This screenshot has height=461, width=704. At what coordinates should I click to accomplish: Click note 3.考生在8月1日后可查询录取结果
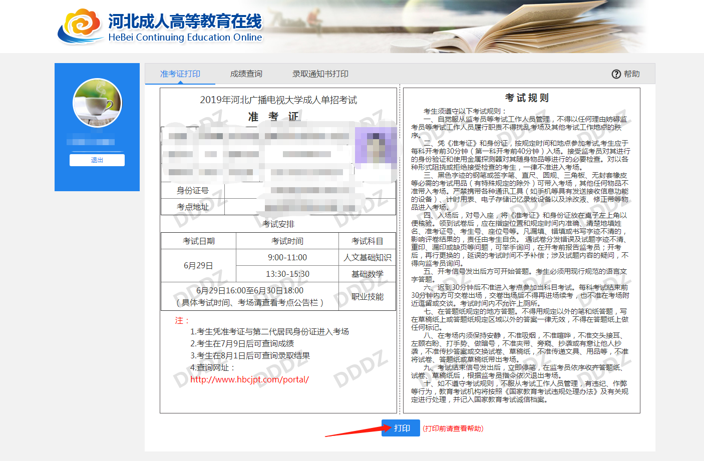coord(250,355)
